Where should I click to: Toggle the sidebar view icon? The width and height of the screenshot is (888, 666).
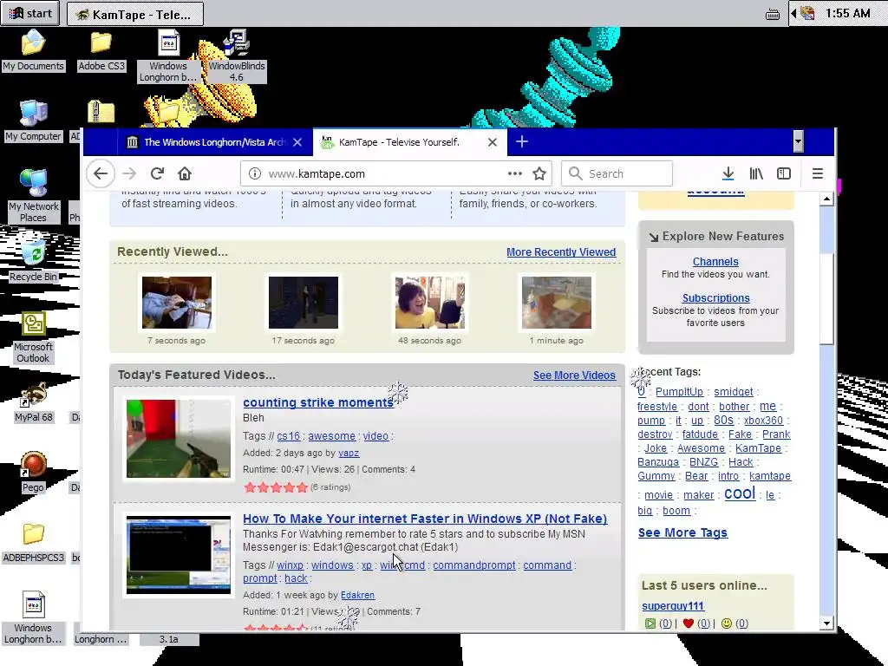click(x=784, y=173)
